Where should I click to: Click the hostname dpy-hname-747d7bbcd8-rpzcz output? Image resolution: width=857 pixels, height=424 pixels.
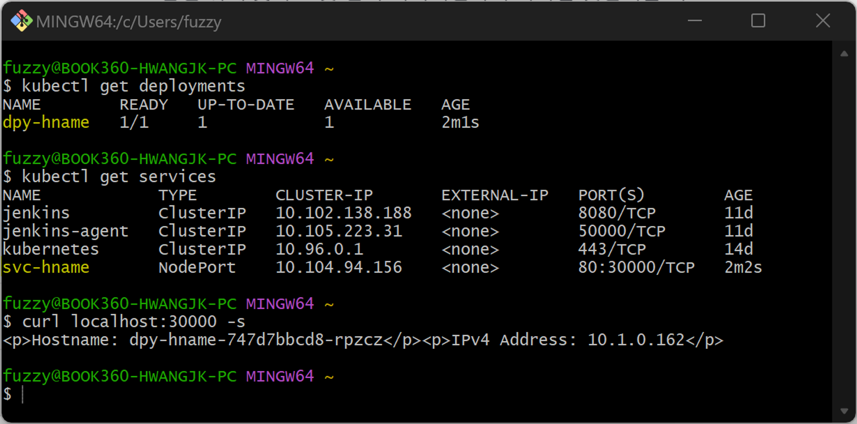point(256,340)
